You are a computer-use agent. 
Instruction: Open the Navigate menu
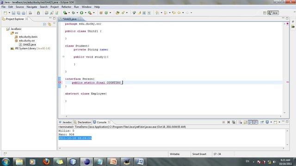coord(32,7)
